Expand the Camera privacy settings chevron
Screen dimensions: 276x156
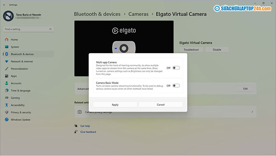point(252,112)
